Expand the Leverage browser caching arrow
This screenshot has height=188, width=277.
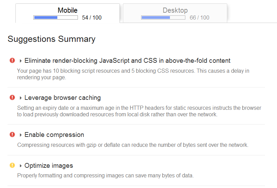click(21, 98)
